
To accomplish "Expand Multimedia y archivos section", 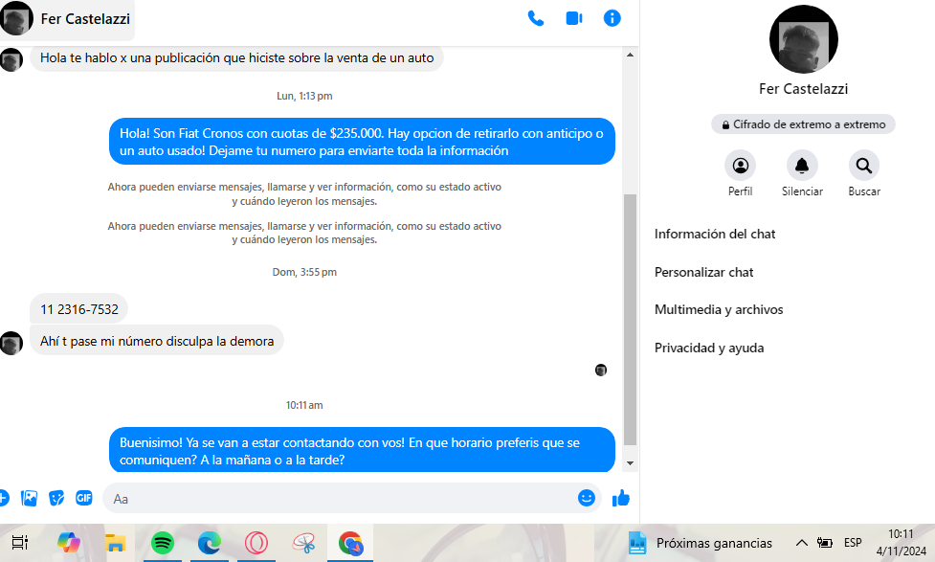I will [x=719, y=309].
